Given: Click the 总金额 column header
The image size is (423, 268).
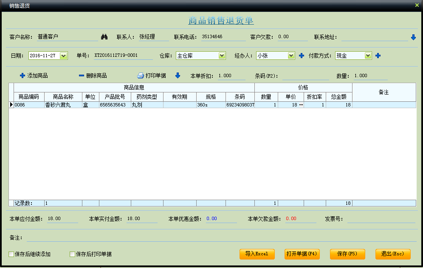Looking at the screenshot, I should pos(339,97).
